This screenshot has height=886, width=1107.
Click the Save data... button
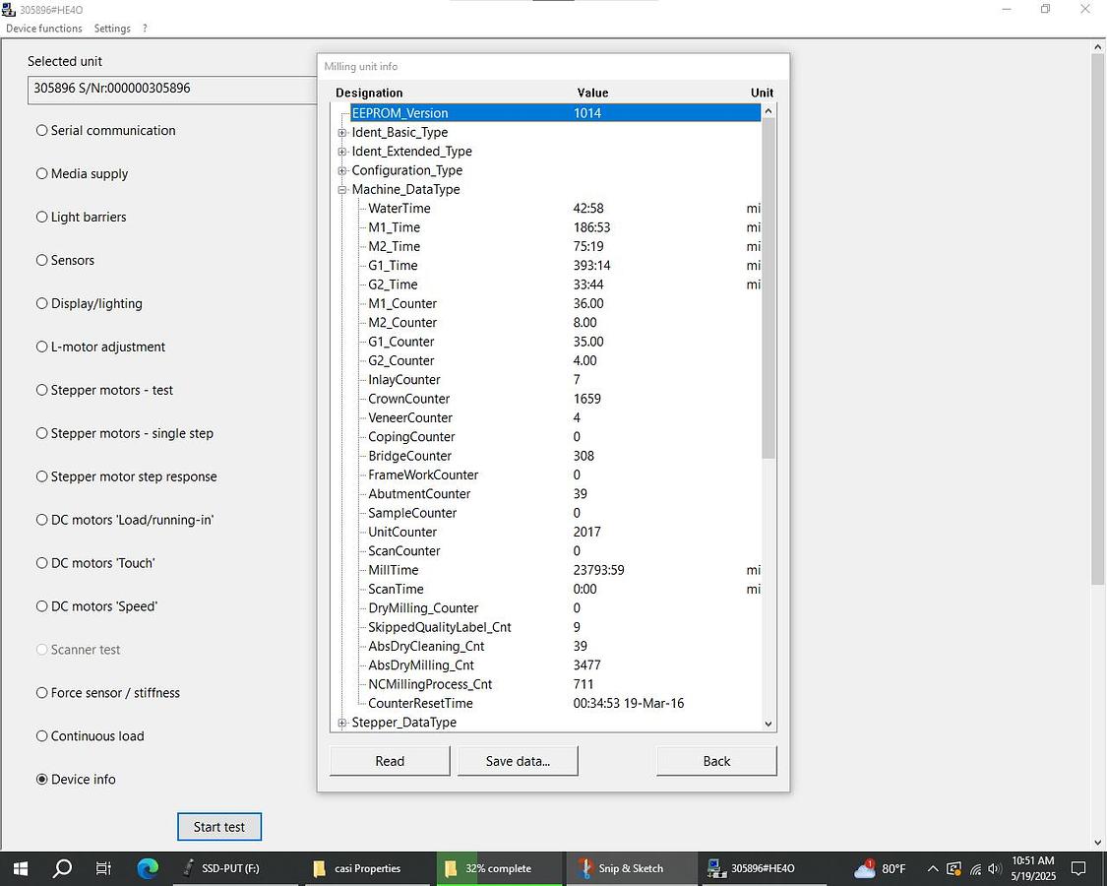518,761
